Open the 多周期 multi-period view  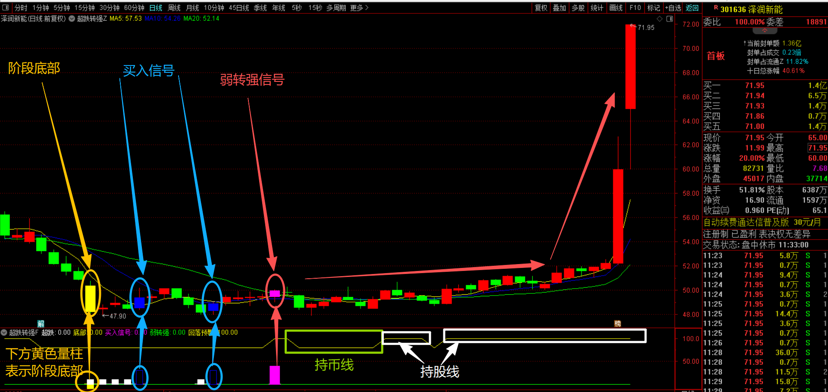(336, 8)
